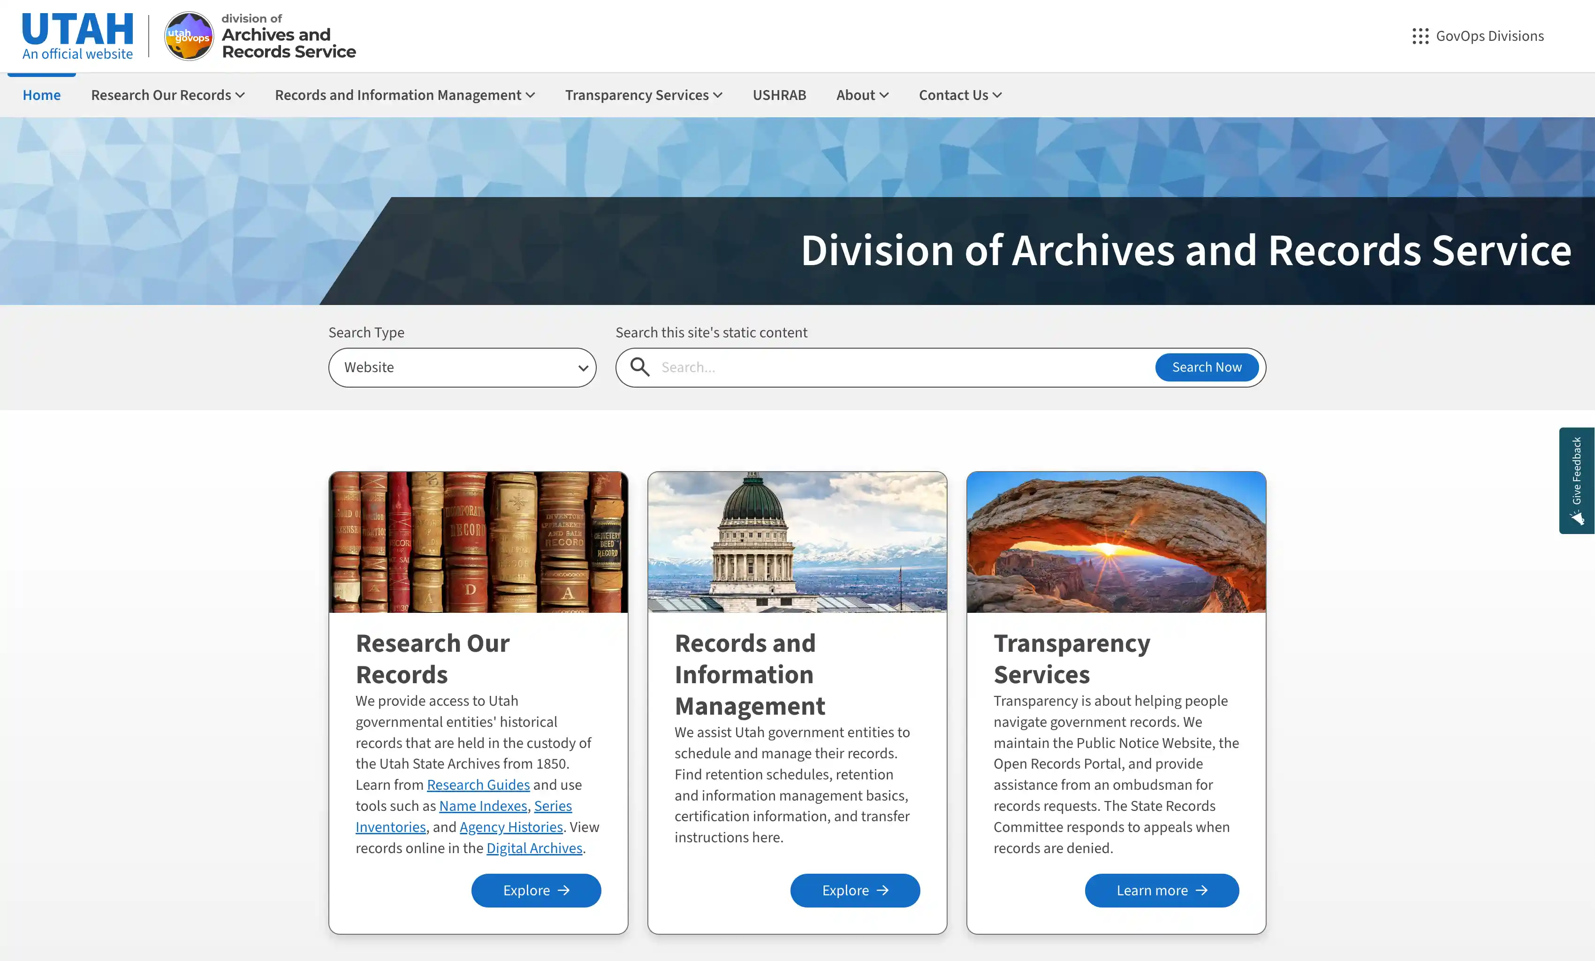Click the Utah GovOps circular logo
The image size is (1595, 961).
tap(189, 36)
